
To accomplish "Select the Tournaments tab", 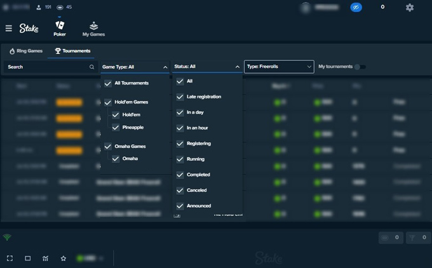I will (x=73, y=51).
